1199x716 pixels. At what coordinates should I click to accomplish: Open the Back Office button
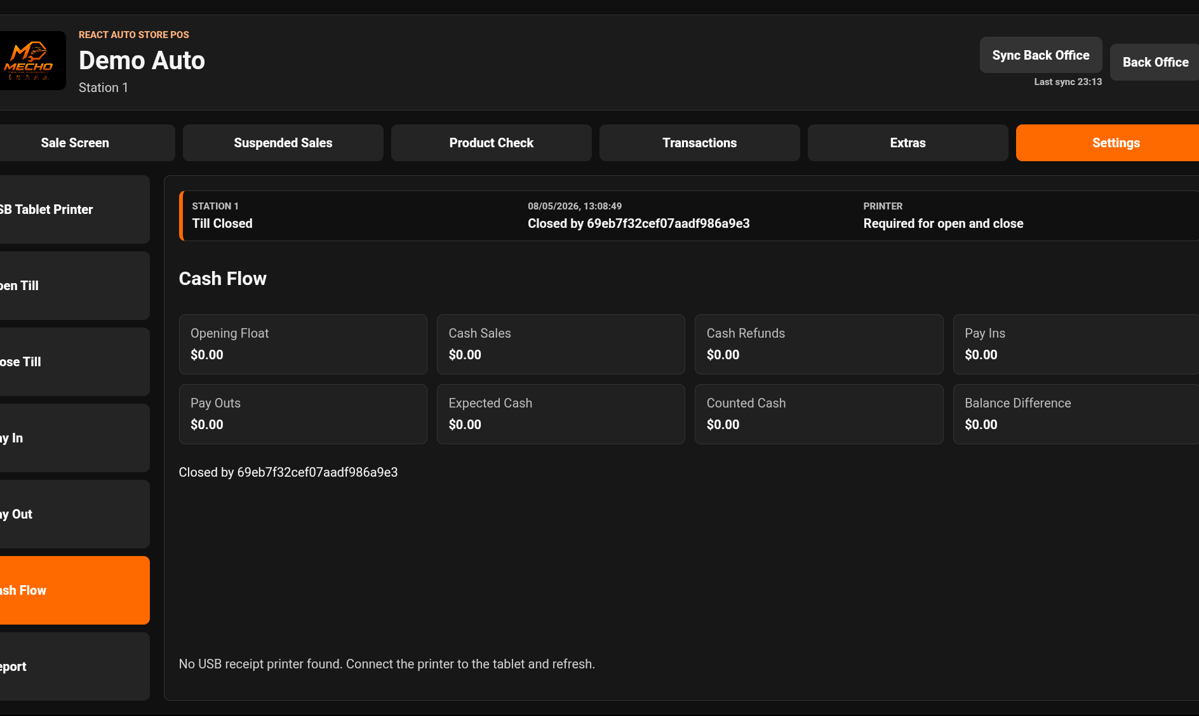pos(1155,62)
